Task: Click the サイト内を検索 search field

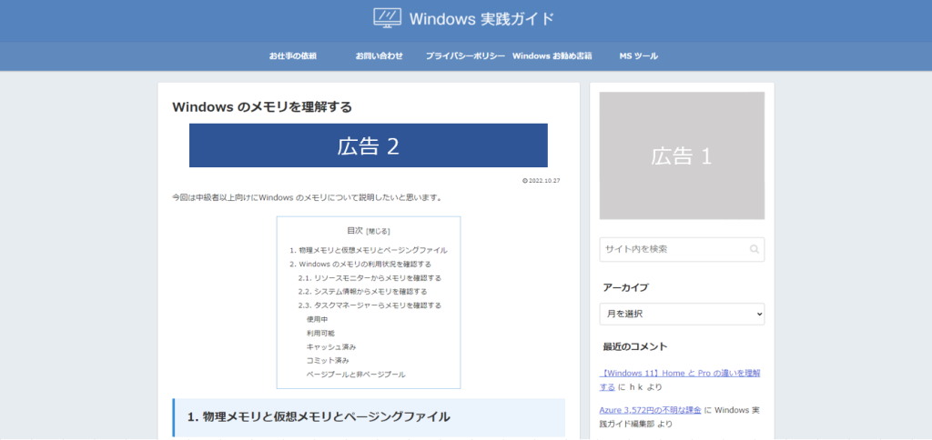Action: pyautogui.click(x=682, y=249)
